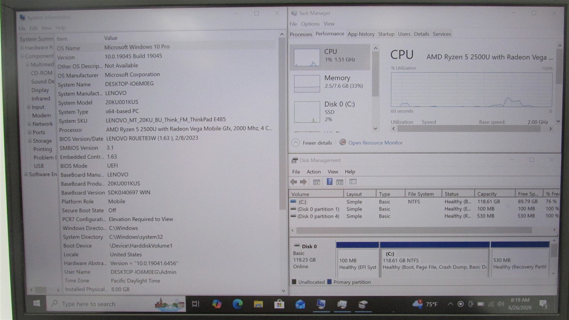Open Options menu in Task Manager
The height and width of the screenshot is (320, 569).
(x=310, y=24)
